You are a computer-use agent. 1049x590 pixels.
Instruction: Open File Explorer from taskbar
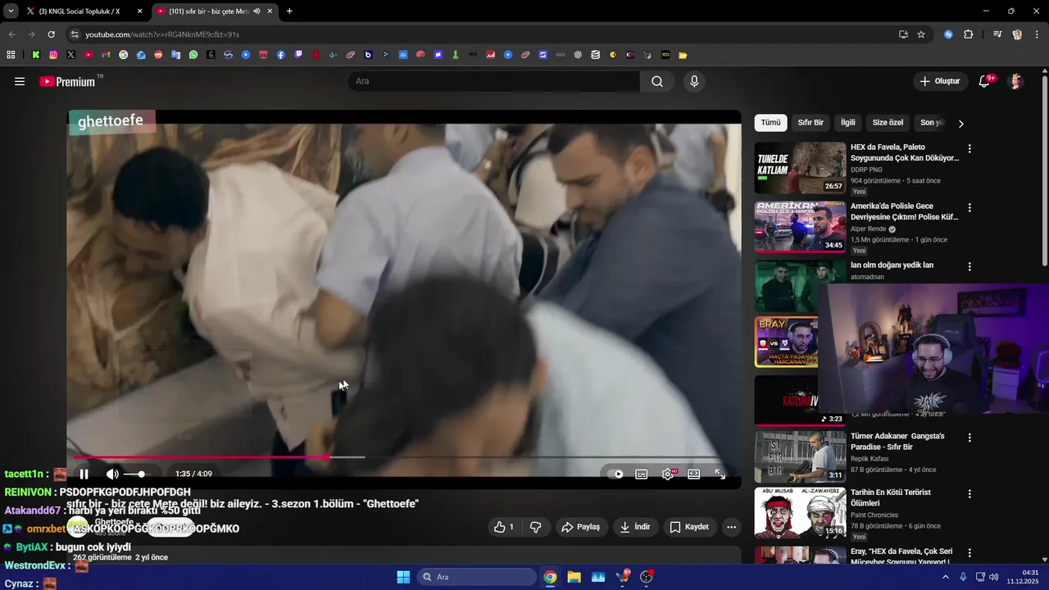(574, 577)
